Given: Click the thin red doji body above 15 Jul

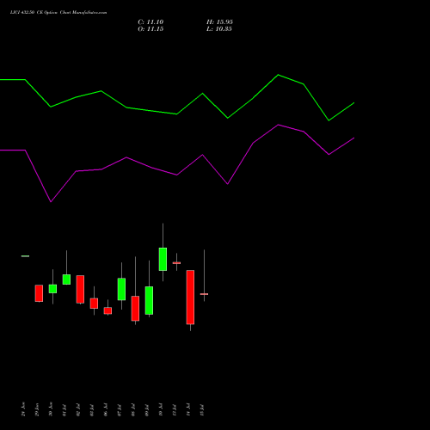Looking at the screenshot, I should (204, 294).
